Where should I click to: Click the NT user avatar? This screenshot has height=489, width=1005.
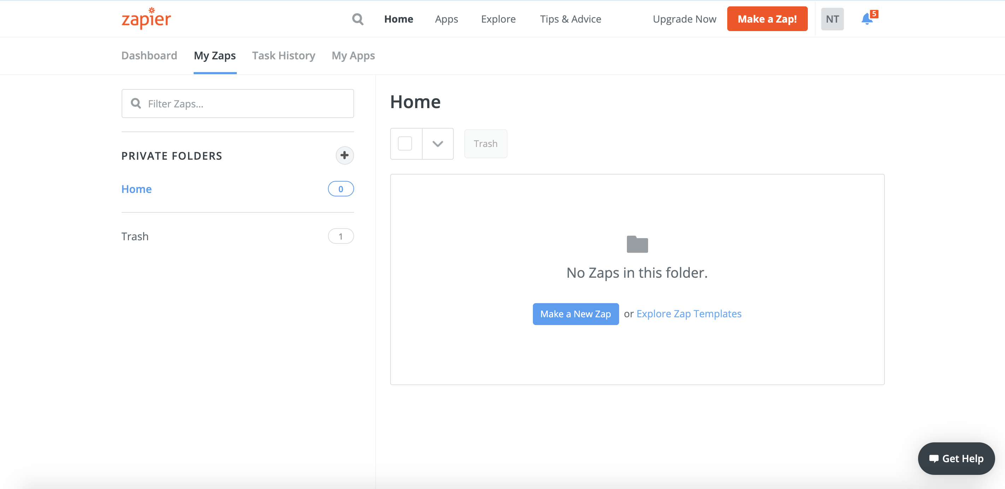(x=832, y=19)
